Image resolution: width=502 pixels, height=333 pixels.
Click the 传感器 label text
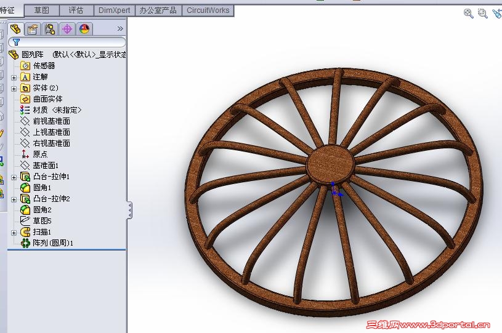click(44, 66)
